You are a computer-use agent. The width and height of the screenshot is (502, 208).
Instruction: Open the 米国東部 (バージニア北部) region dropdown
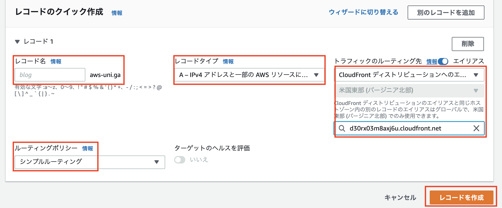point(409,90)
